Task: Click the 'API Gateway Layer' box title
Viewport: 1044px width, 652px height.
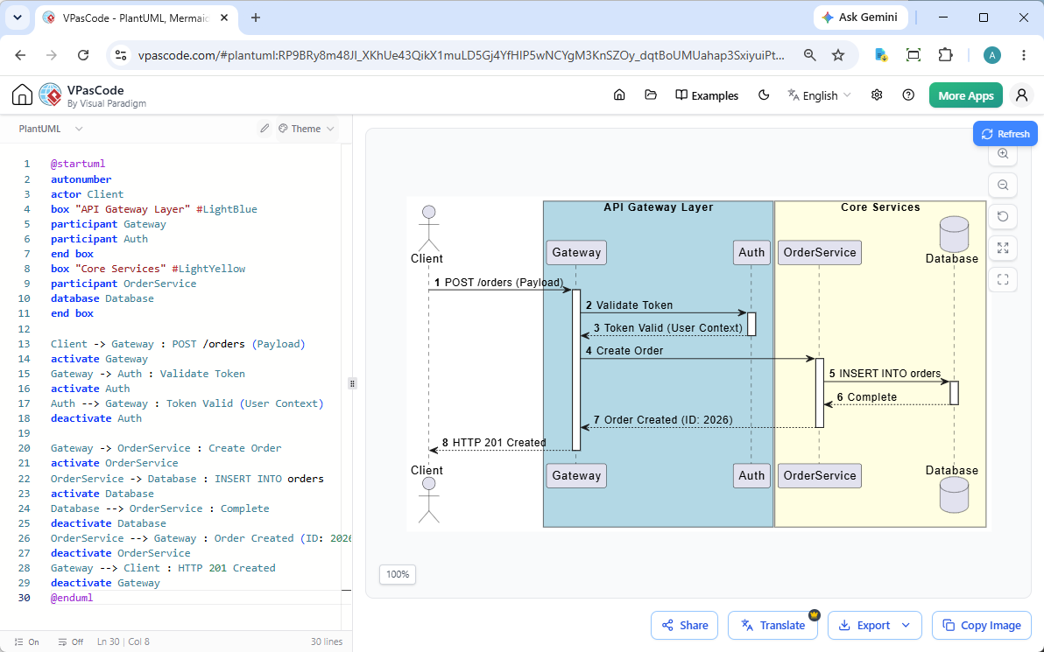Action: (659, 207)
